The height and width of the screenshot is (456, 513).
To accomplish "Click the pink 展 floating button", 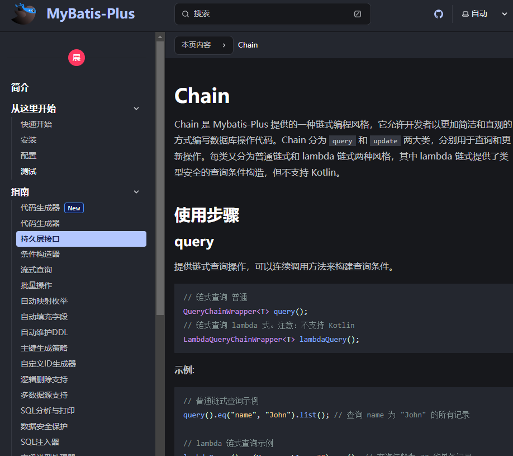I will pyautogui.click(x=76, y=58).
